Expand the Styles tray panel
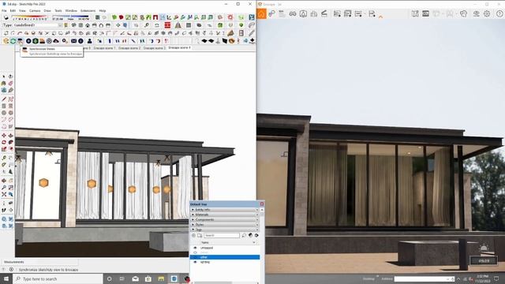The width and height of the screenshot is (505, 284). [224, 224]
